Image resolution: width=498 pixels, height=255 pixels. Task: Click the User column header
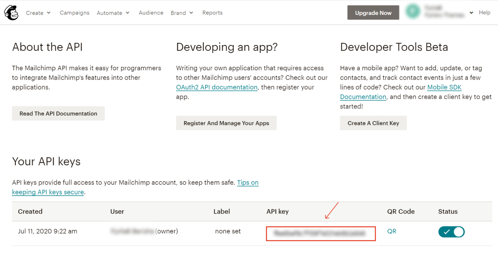[x=117, y=211]
